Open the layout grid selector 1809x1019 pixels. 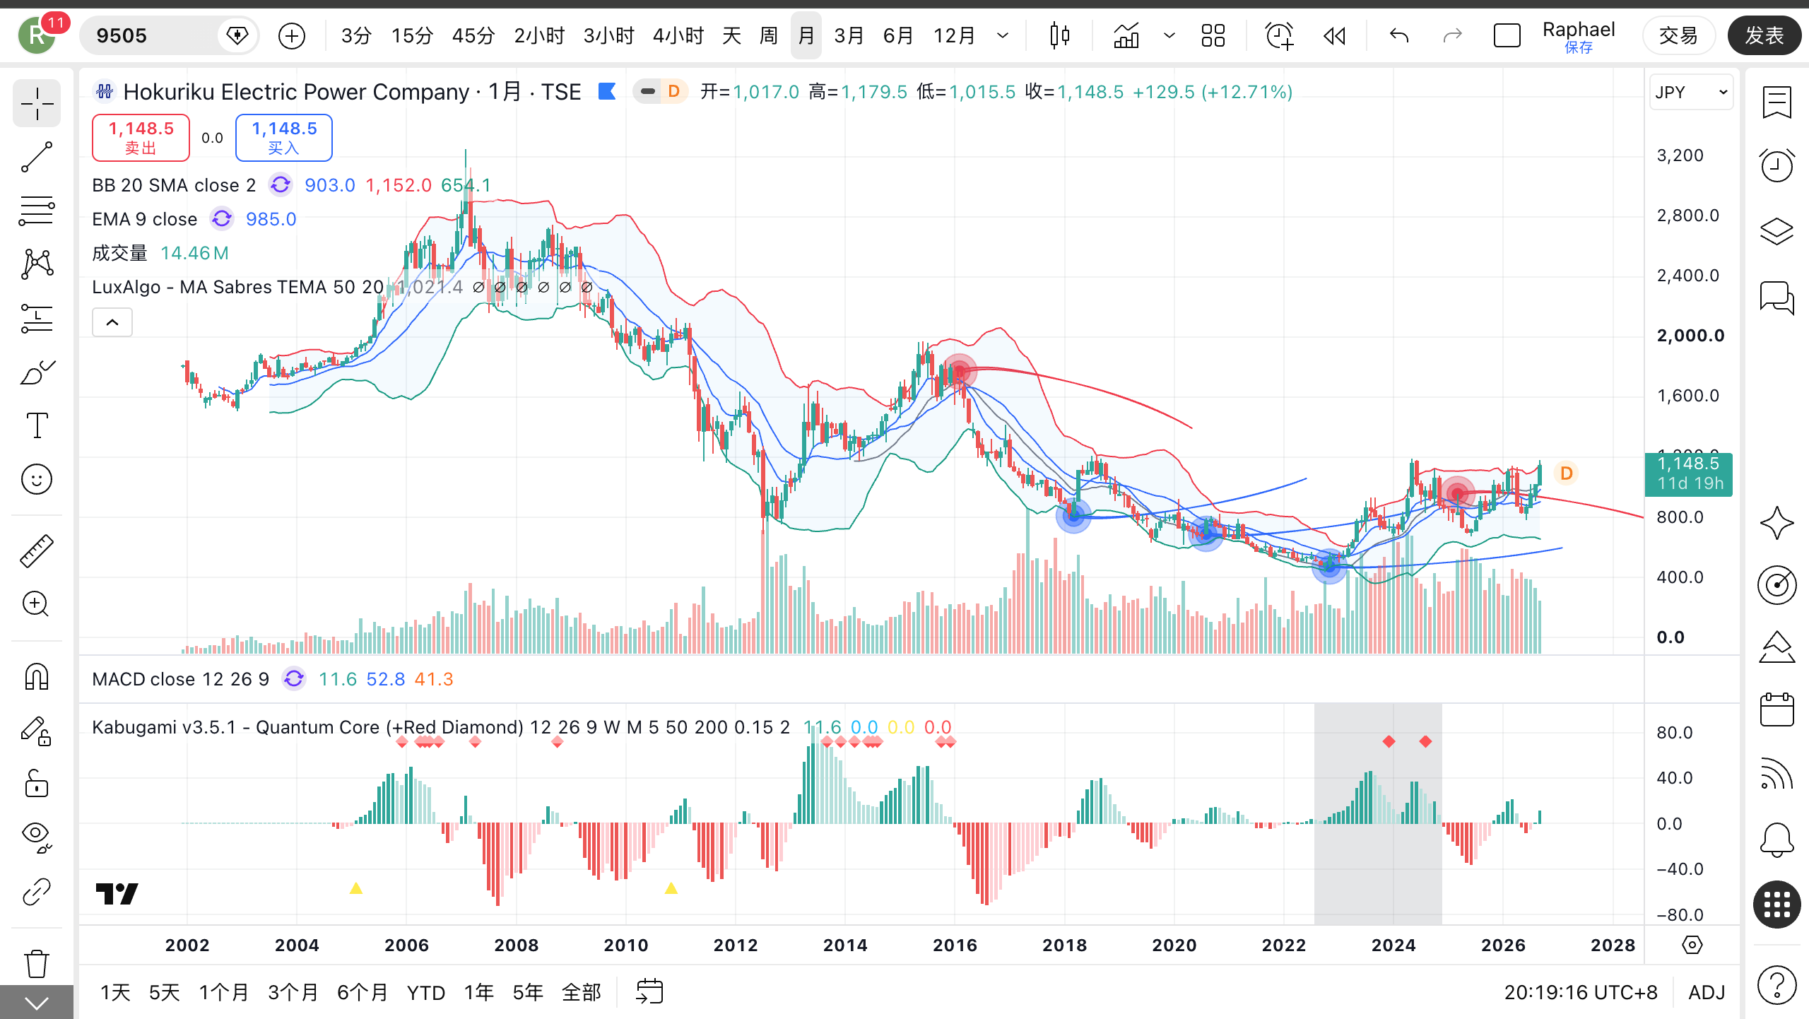point(1213,35)
